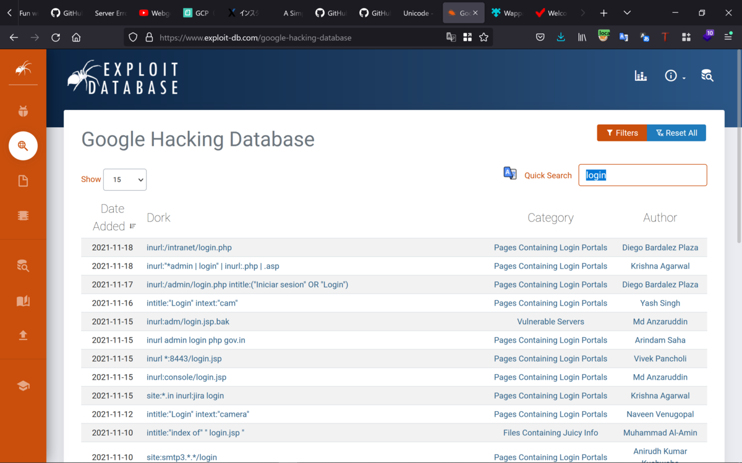Screen dimensions: 742x463
Task: Open author Vivek Pancholi link
Action: coord(660,359)
